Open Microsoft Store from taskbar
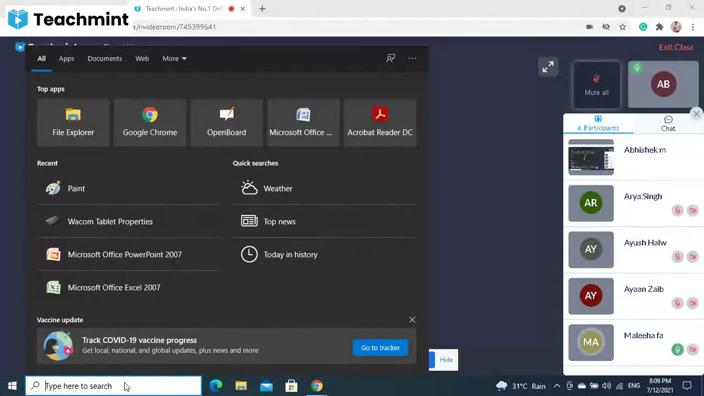The height and width of the screenshot is (396, 704). 291,386
